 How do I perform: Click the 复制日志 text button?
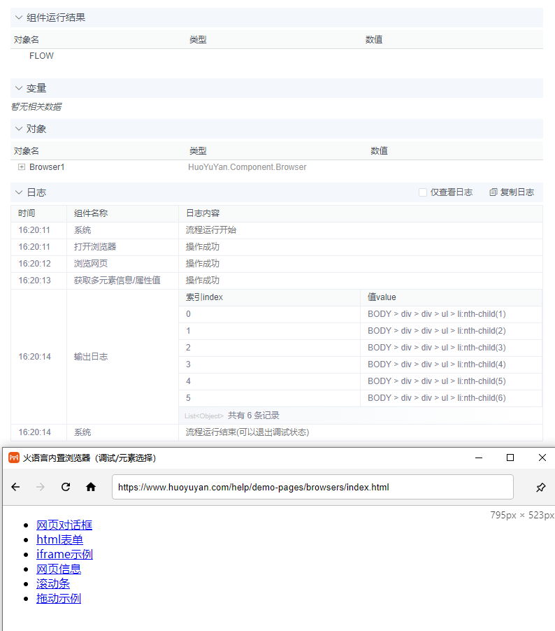pyautogui.click(x=517, y=192)
